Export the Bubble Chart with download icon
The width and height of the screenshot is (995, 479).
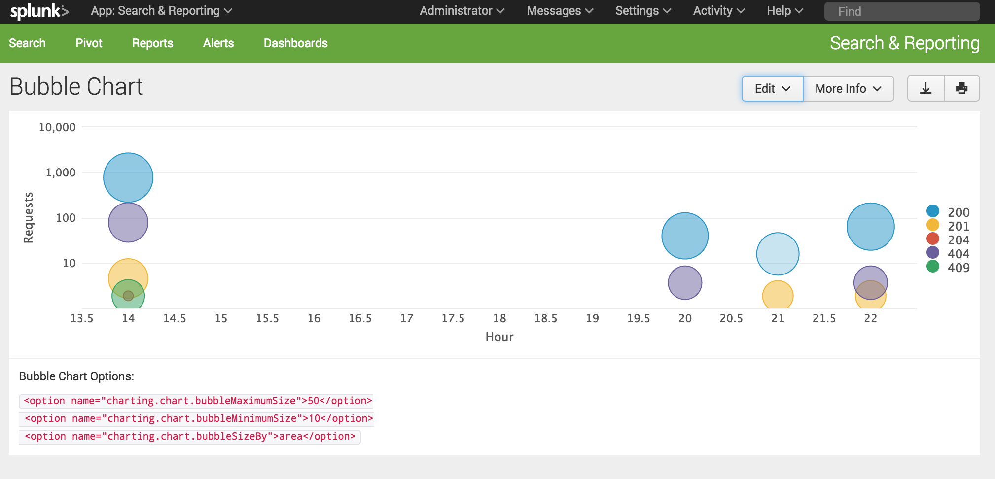click(x=926, y=88)
